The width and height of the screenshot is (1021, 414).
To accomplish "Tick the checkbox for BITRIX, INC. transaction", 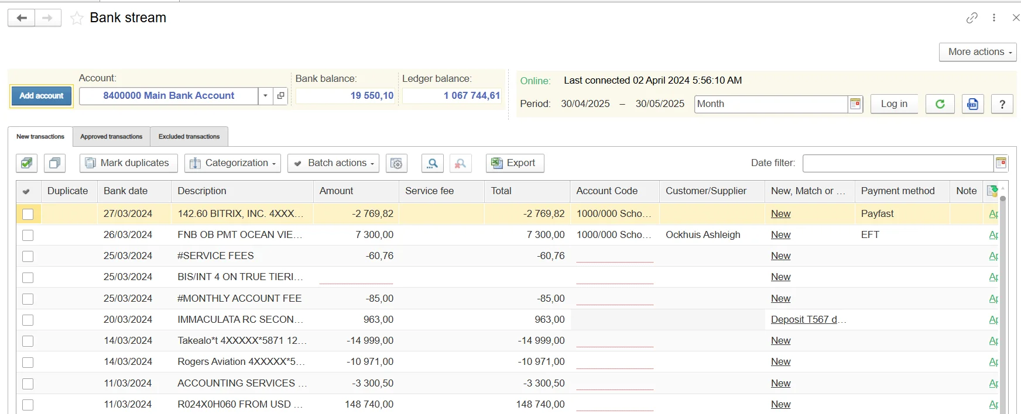I will 28,214.
